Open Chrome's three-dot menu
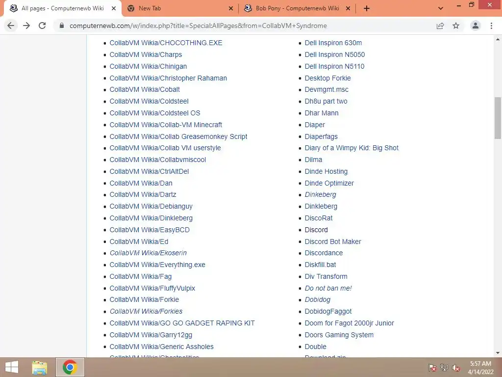Screen dimensions: 502x377 [491, 26]
